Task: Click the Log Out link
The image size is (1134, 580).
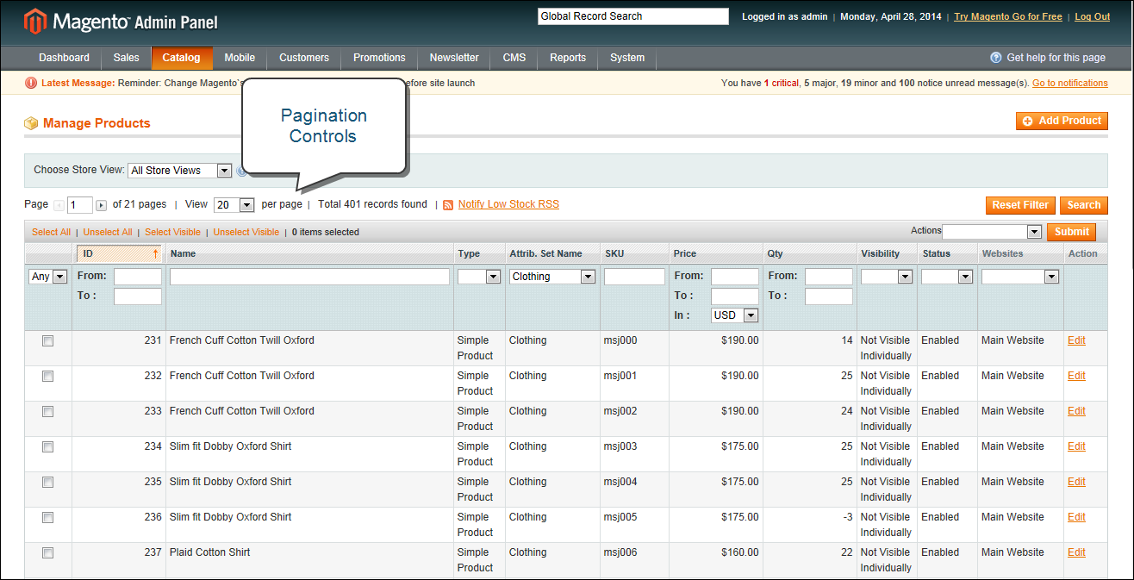Action: point(1093,16)
